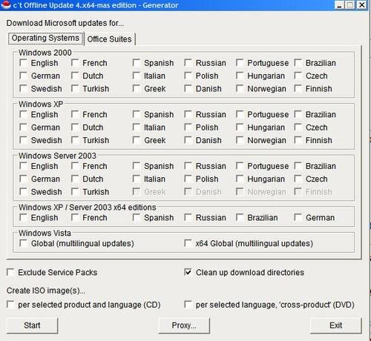Check Turkish under Windows Server 2003
The image size is (371, 341).
75,191
